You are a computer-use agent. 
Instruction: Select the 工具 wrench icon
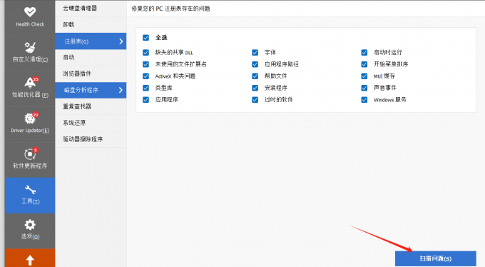[30, 189]
